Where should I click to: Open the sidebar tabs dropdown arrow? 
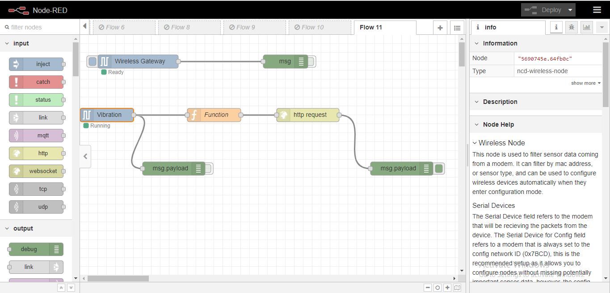click(x=602, y=27)
